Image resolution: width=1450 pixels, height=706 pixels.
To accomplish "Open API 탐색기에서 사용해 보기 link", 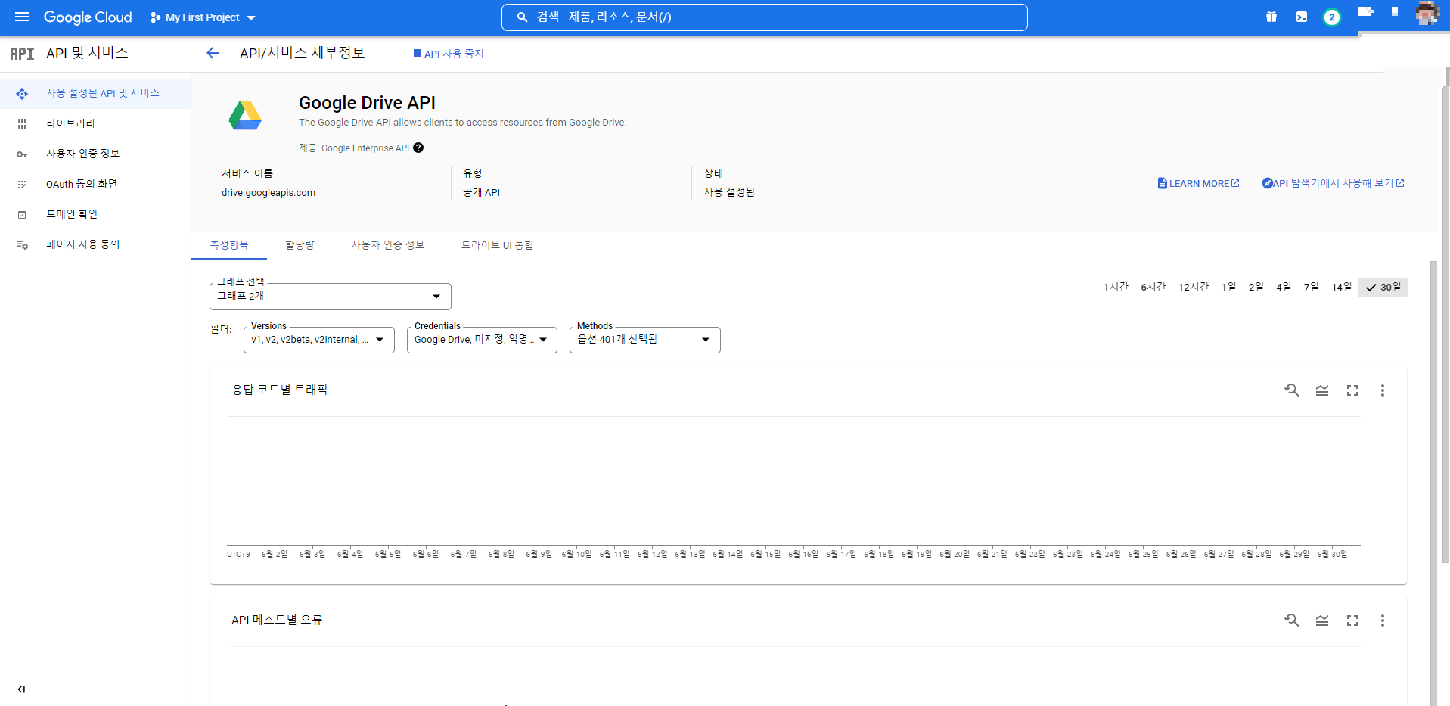I will [1334, 183].
